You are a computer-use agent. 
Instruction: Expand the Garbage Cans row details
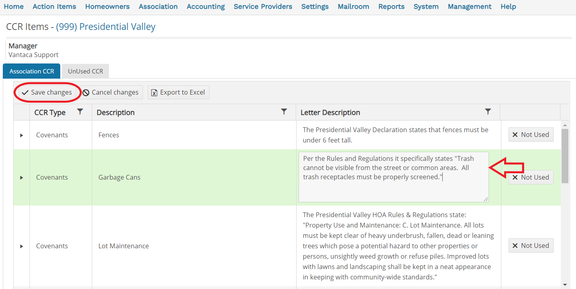[x=22, y=178]
